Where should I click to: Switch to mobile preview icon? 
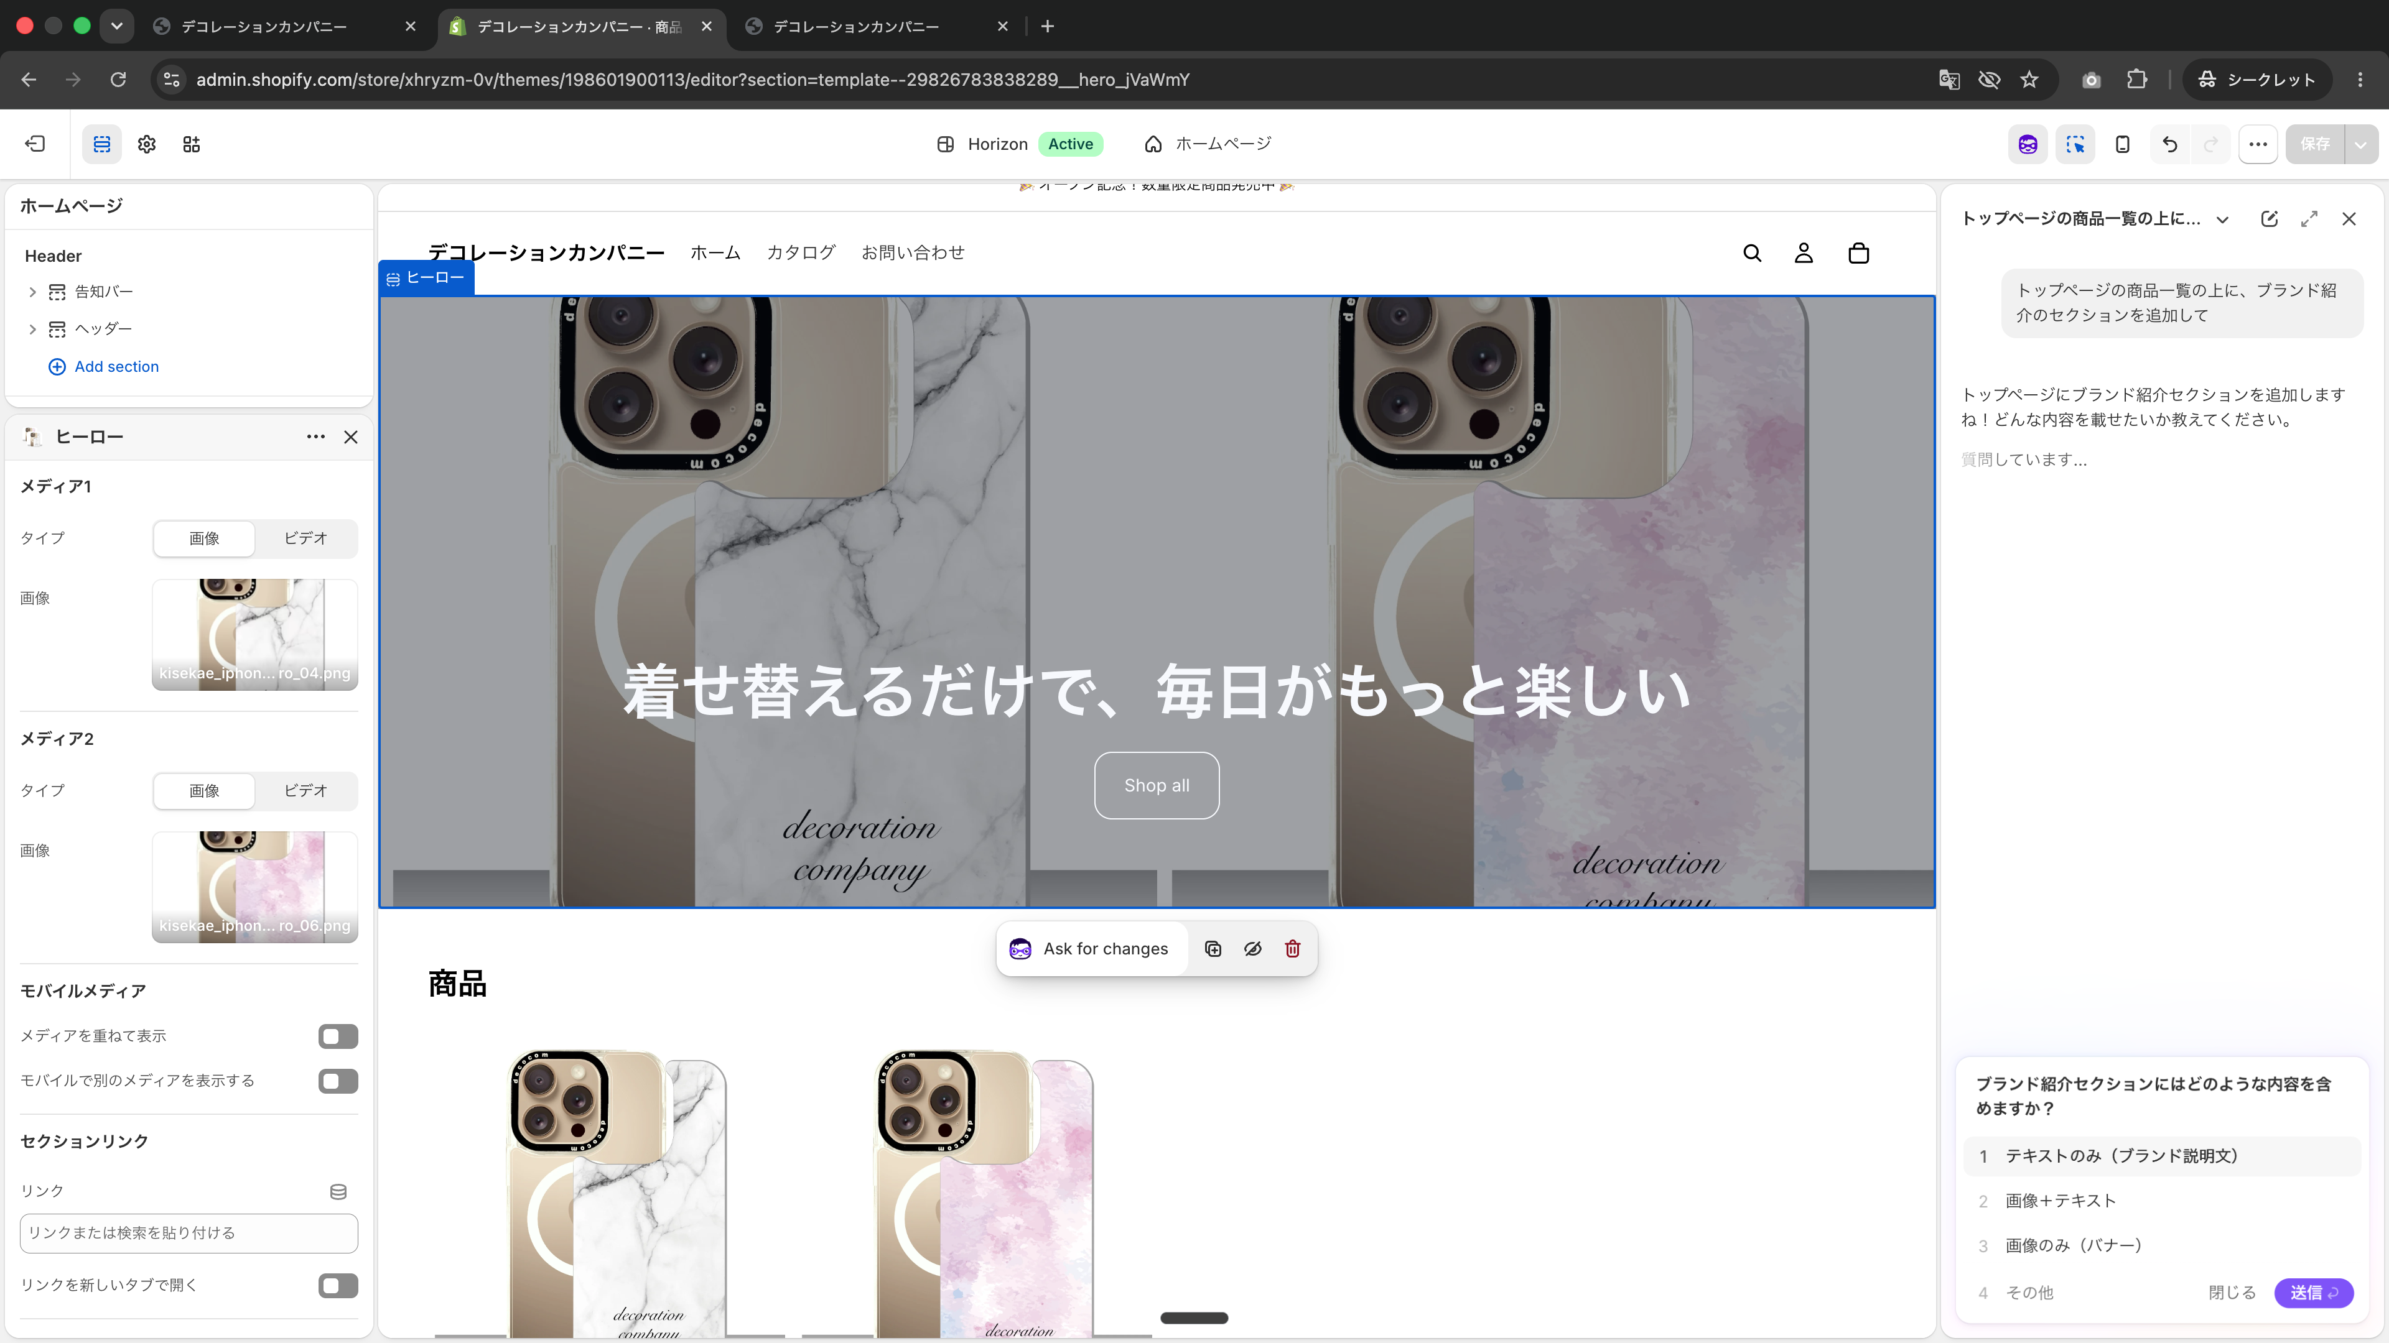pos(2122,144)
